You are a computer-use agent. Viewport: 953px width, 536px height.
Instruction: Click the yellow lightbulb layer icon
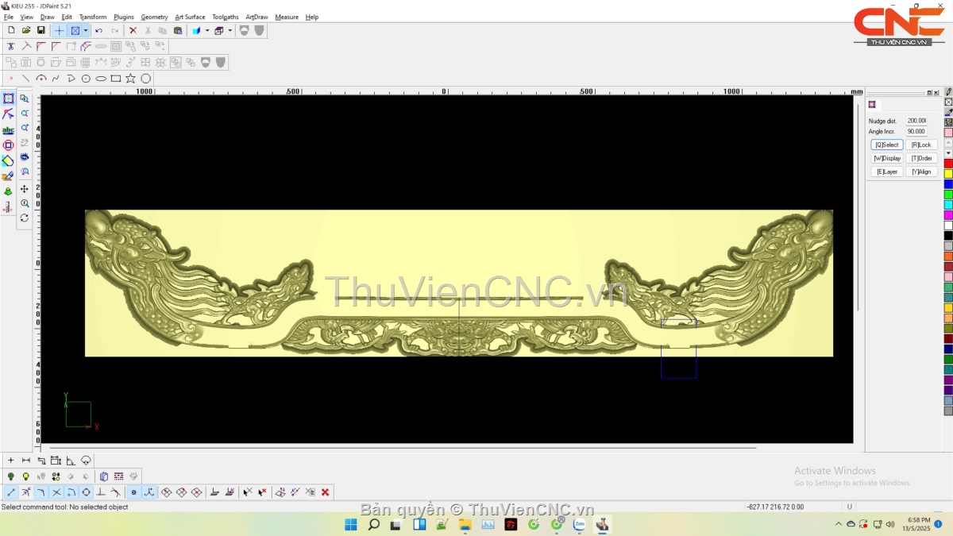26,476
